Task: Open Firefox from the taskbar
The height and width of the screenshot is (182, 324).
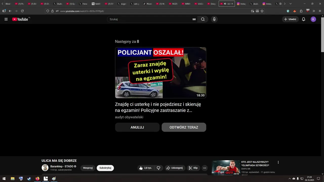Action: coord(37,178)
